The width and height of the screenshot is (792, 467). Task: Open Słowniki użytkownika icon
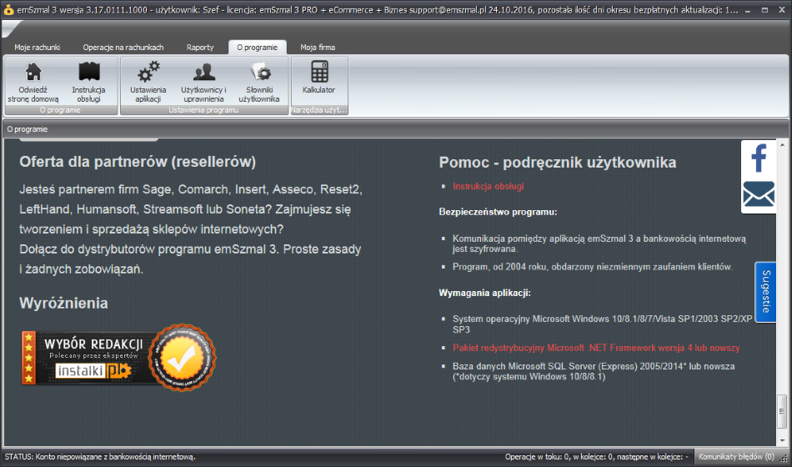click(259, 82)
